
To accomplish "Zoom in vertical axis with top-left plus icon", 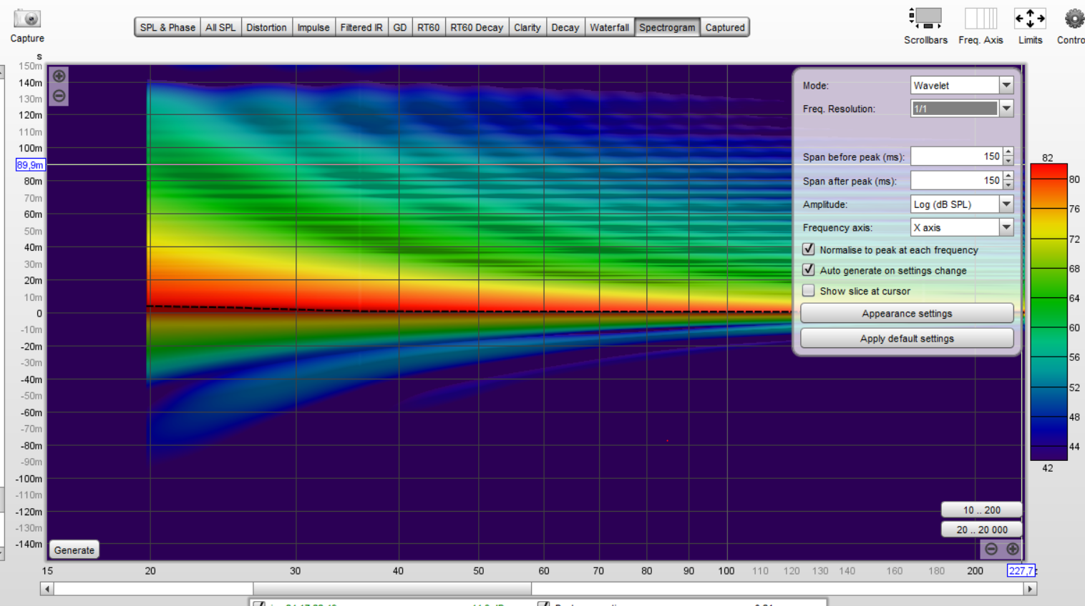I will 59,76.
